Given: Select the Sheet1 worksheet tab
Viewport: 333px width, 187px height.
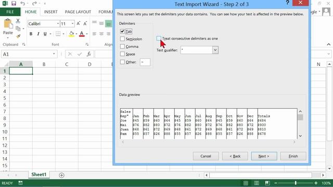Looking at the screenshot, I should tap(39, 175).
